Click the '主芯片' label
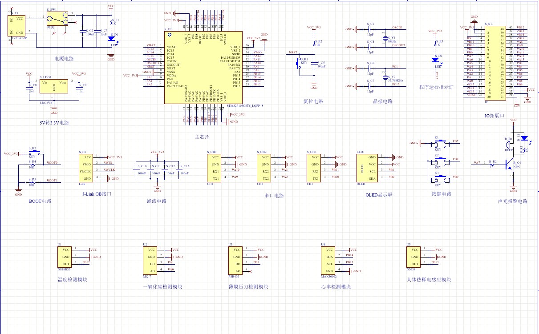 (x=202, y=137)
